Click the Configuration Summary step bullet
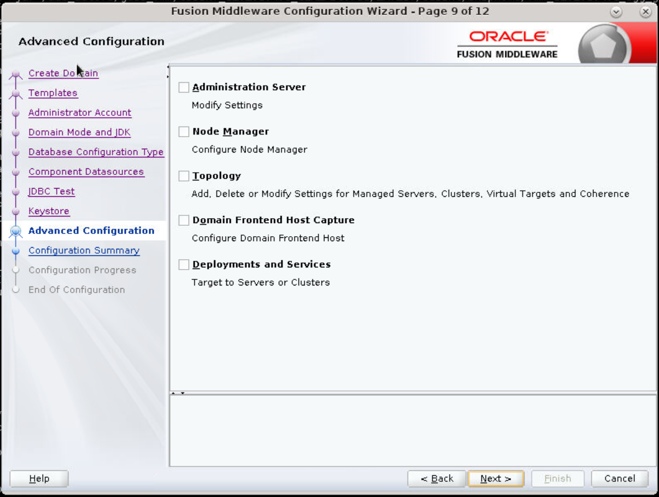 (16, 251)
